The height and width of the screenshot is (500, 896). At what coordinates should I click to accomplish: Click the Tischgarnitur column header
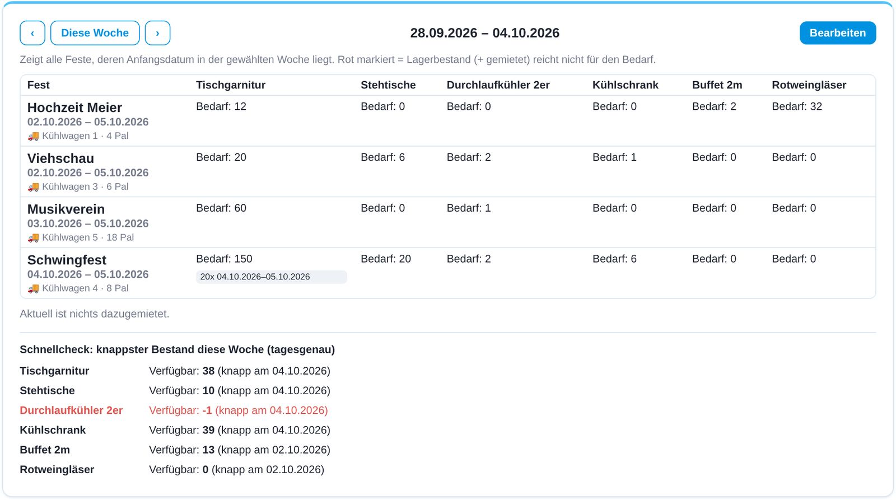pos(231,85)
